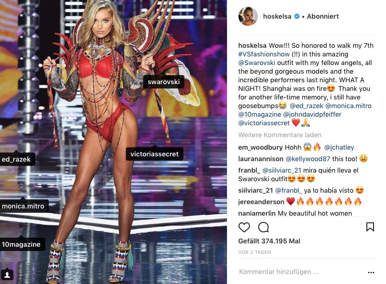
Task: Show likes list via Gefällt 374.195 Mal
Action: coord(269,241)
